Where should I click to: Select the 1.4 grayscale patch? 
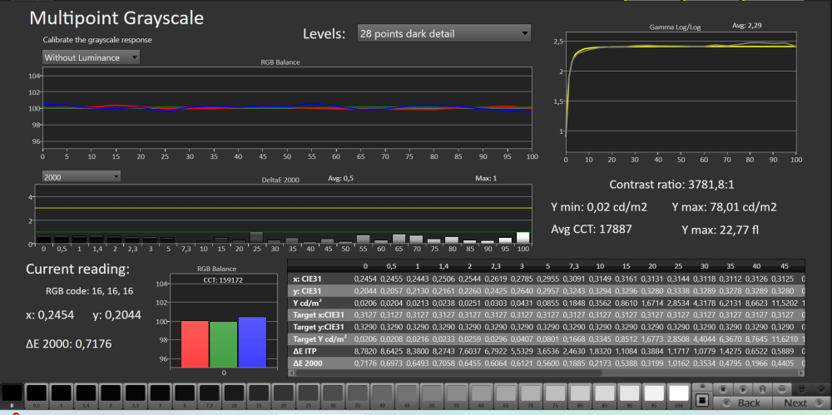86,397
